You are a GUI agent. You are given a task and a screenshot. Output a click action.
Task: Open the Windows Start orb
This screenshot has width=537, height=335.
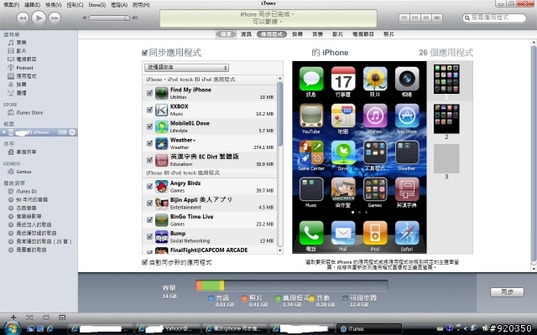coord(12,328)
